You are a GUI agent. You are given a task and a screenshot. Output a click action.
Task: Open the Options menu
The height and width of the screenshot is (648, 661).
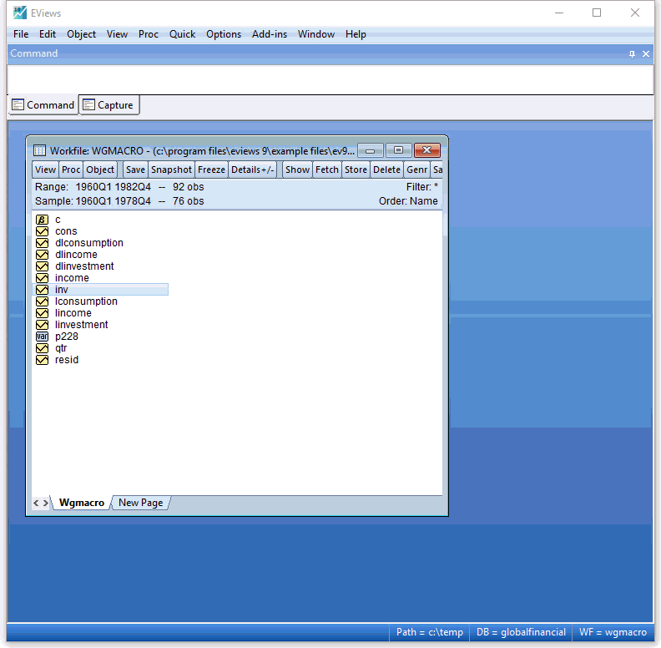click(224, 34)
